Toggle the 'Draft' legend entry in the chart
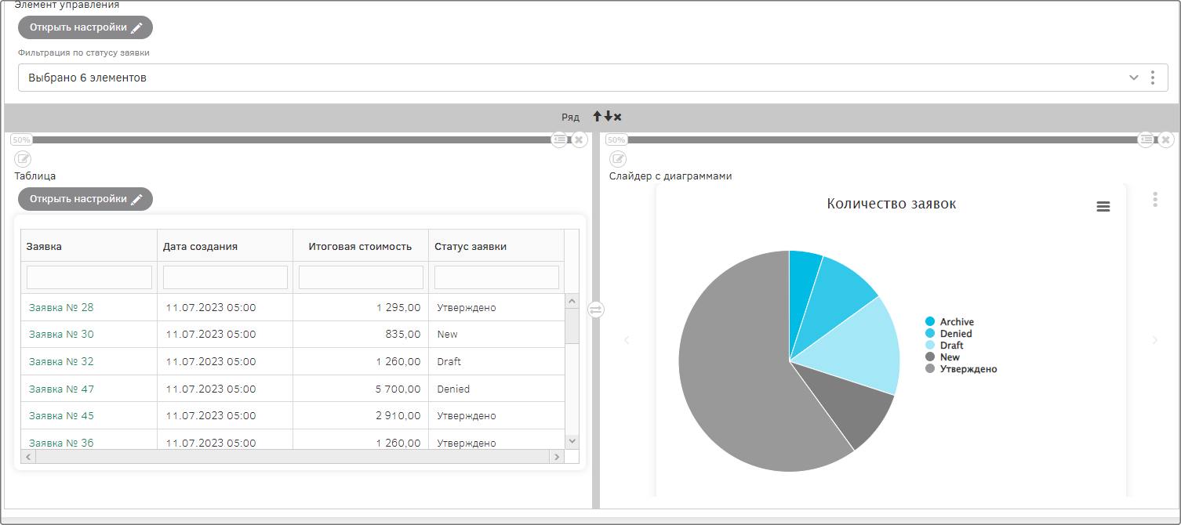This screenshot has width=1181, height=525. [x=944, y=346]
